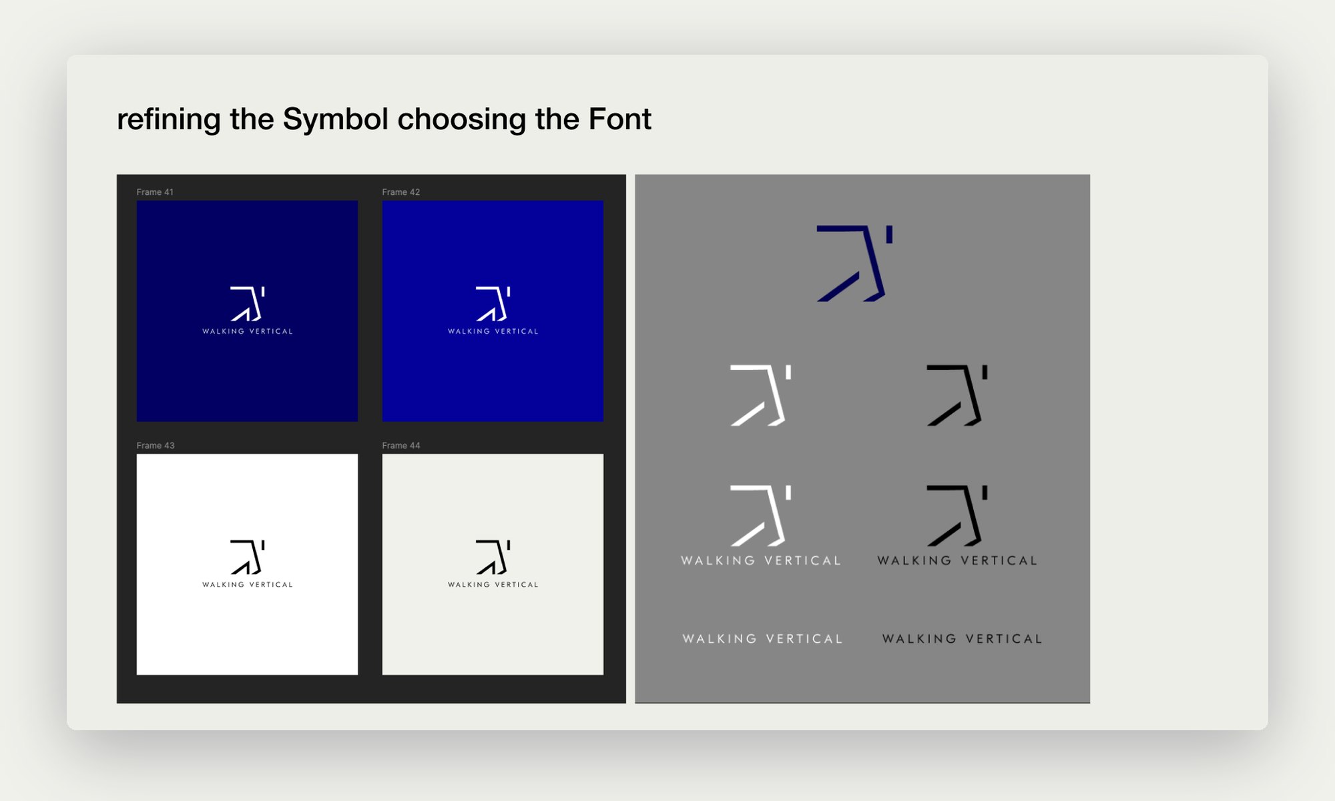
Task: Select the Frame 42 label
Action: [x=400, y=192]
